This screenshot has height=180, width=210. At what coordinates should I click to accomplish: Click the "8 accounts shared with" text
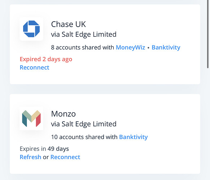point(82,48)
